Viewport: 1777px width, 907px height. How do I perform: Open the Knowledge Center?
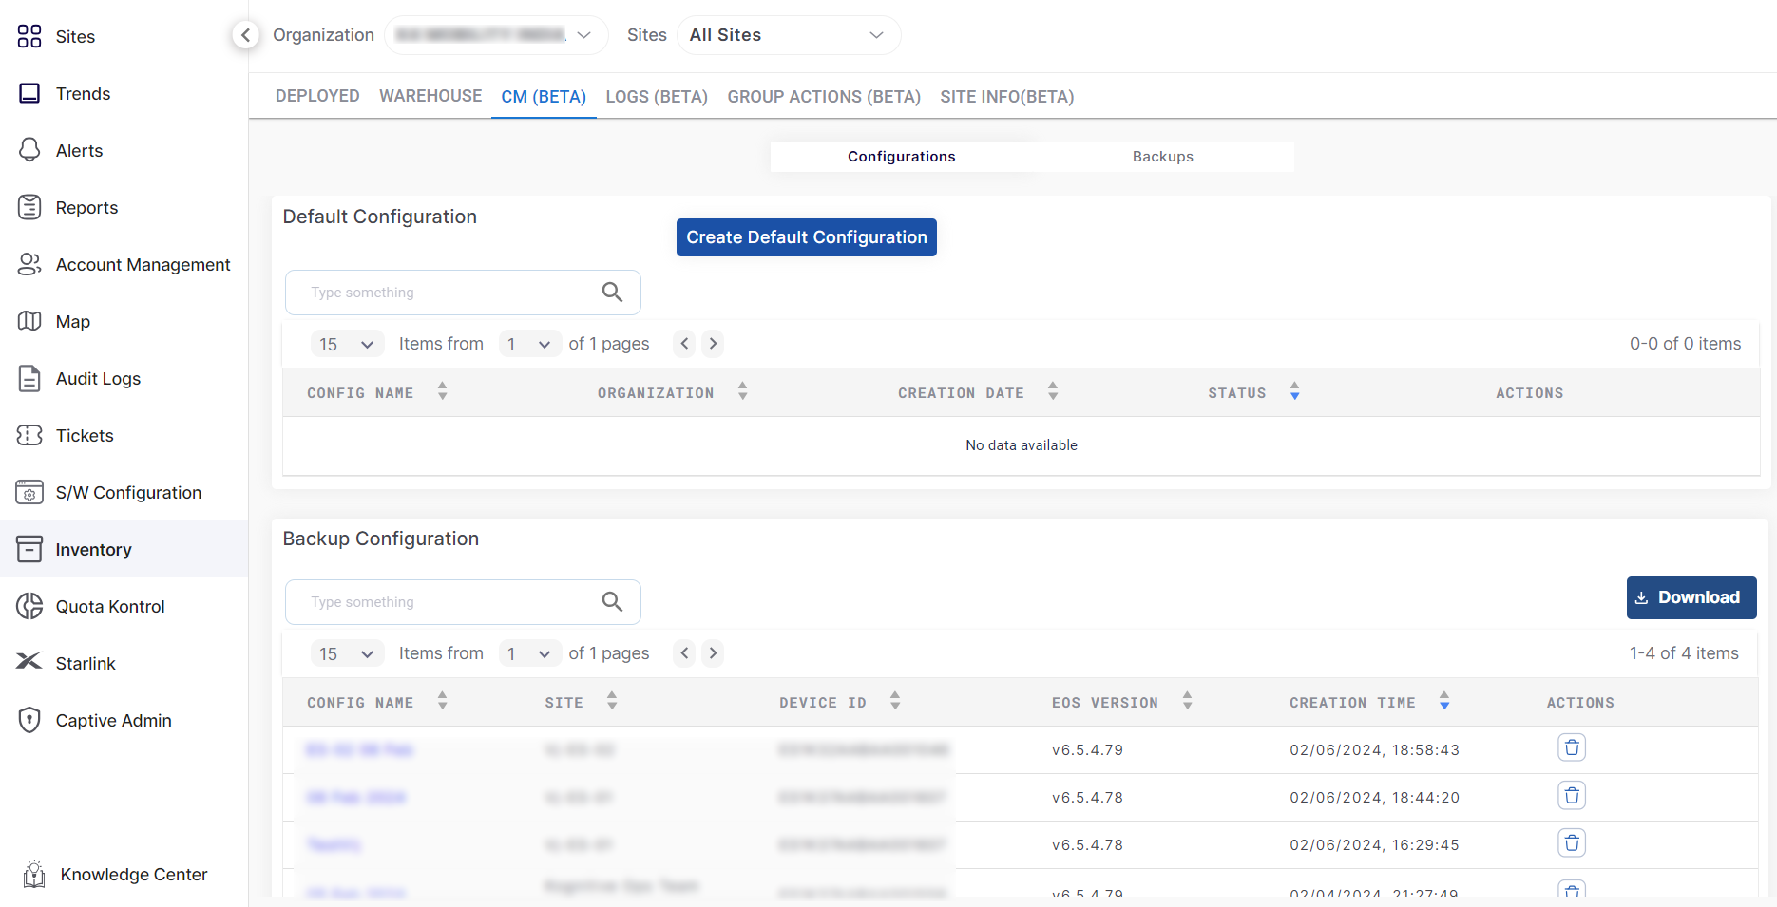133,874
